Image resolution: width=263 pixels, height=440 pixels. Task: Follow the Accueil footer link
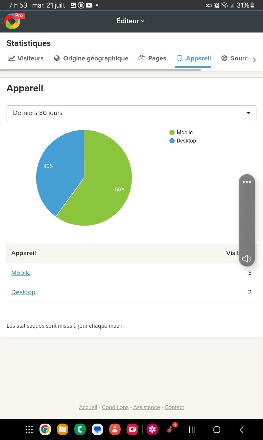(x=88, y=407)
